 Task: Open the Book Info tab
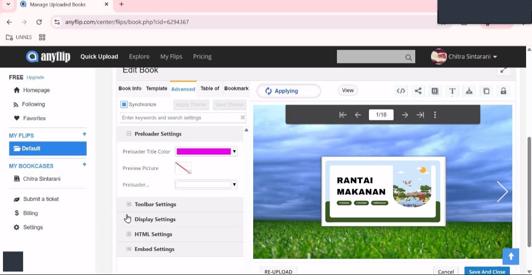click(x=130, y=89)
